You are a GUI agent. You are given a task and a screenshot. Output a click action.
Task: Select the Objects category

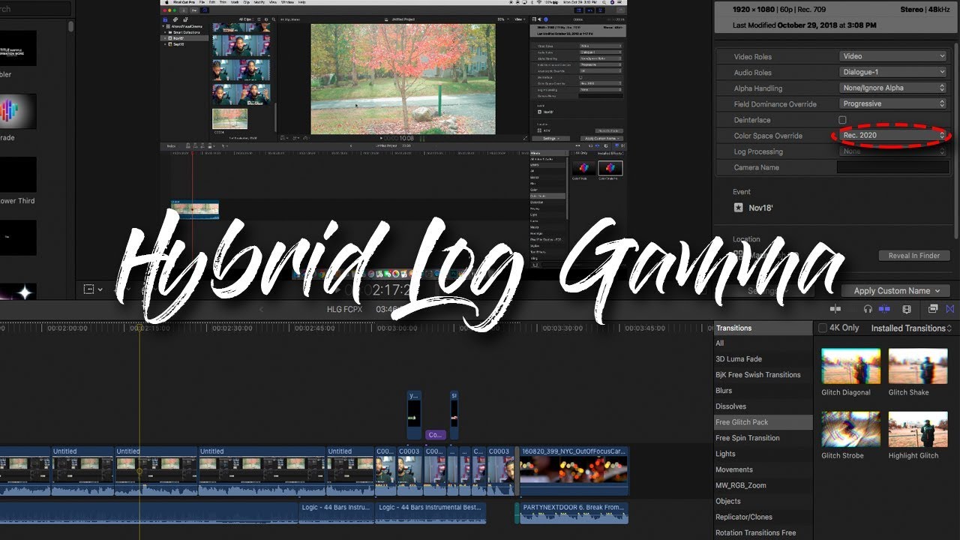pos(763,501)
